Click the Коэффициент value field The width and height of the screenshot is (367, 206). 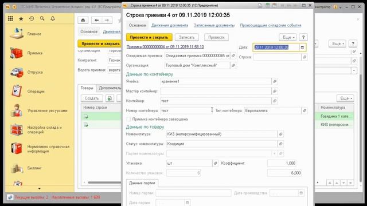(x=282, y=163)
